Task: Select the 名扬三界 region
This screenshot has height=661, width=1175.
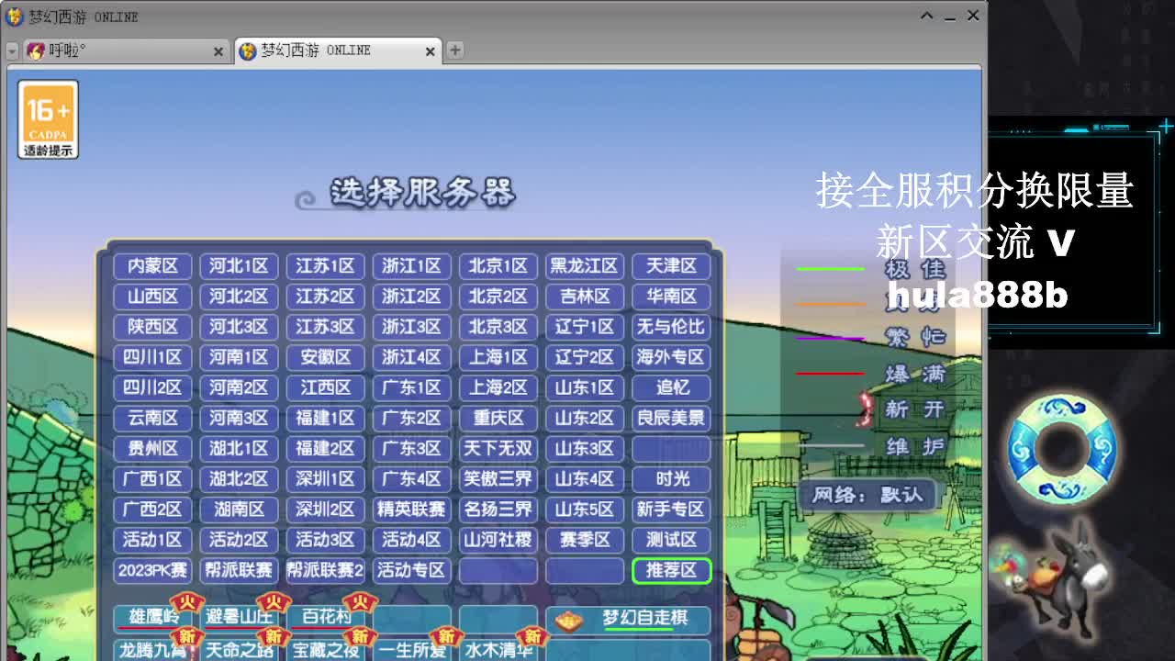Action: (x=498, y=509)
